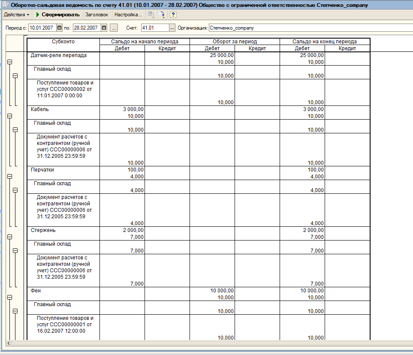This screenshot has height=355, width=413.
Task: Click the period end date field 28.02.2007
Action: pyautogui.click(x=87, y=27)
